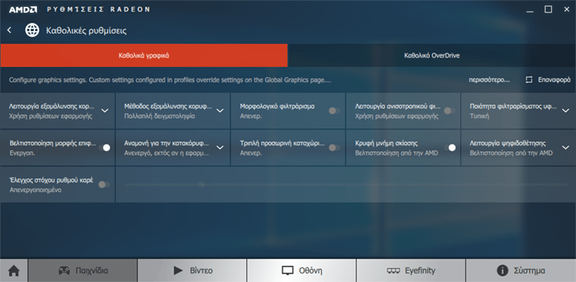Screen dimensions: 576x282
Task: Expand Αναμονή για την κατακόρυφη dropdown
Action: pyautogui.click(x=220, y=148)
